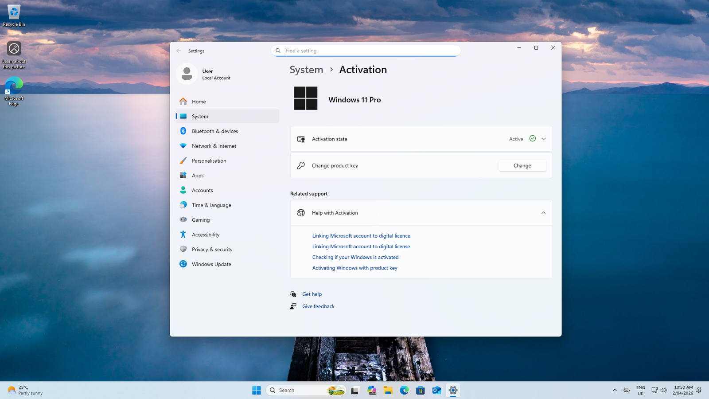Navigate to System in the breadcrumb

[306, 70]
